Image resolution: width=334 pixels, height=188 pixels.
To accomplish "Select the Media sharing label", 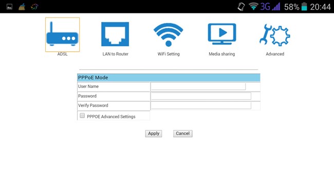I will pyautogui.click(x=222, y=54).
